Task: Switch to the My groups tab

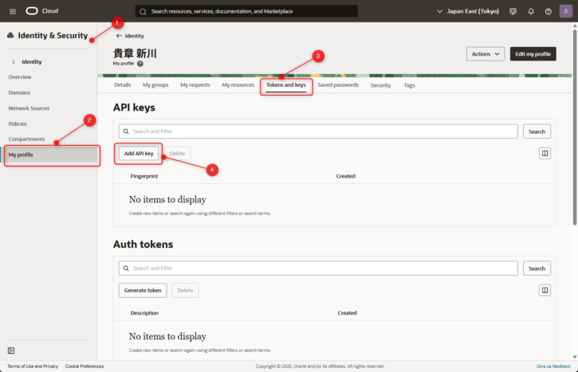Action: [x=155, y=84]
